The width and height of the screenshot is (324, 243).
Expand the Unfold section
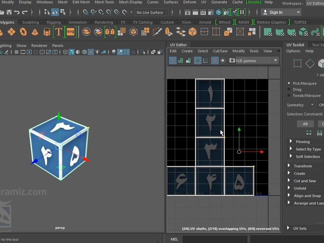click(289, 188)
